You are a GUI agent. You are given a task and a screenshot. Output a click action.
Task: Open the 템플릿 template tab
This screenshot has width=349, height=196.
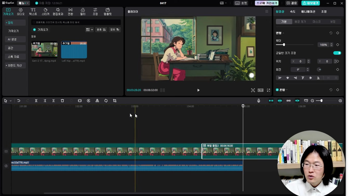[108, 12]
